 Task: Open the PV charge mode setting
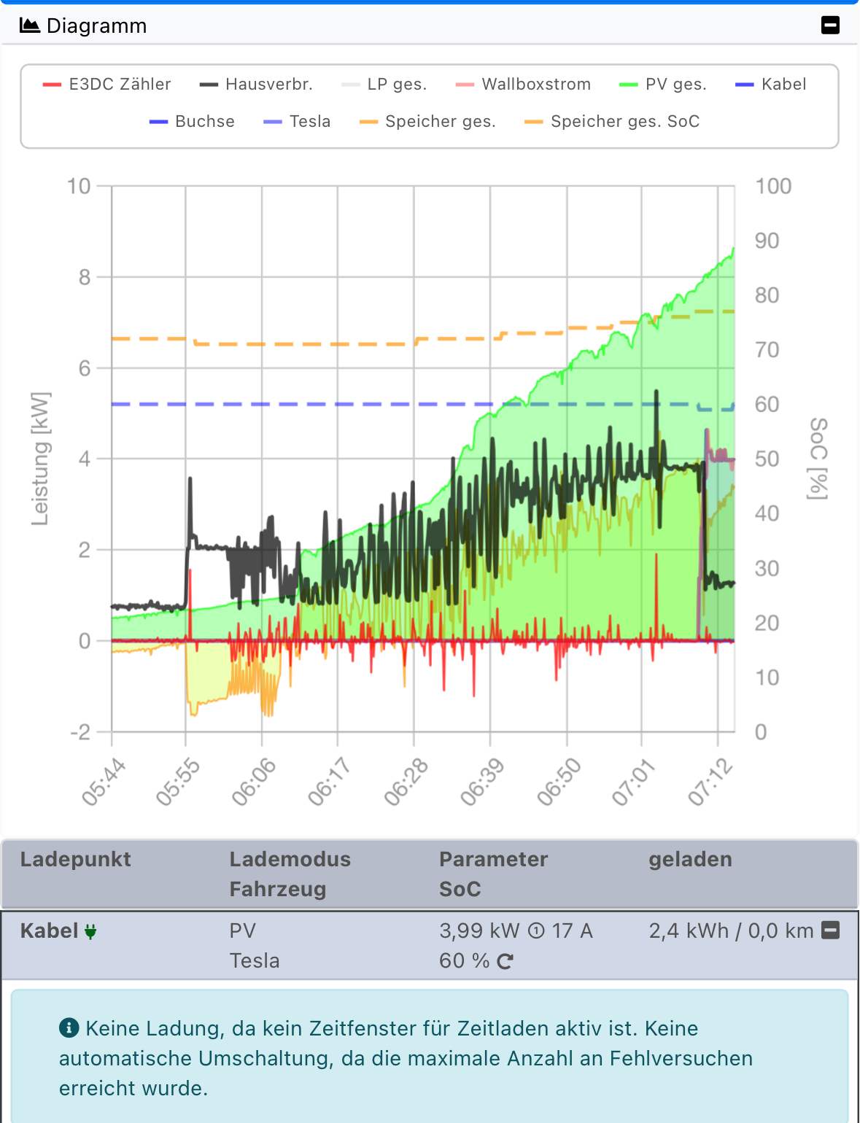point(243,930)
